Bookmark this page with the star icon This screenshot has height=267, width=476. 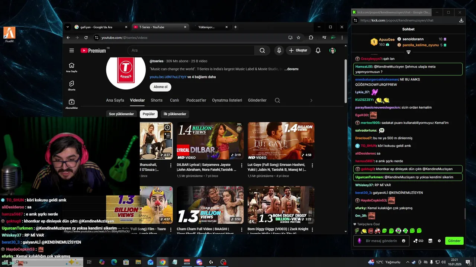point(298,37)
